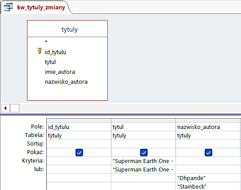Open the Pole cell containing id_tytulu

pyautogui.click(x=79, y=127)
